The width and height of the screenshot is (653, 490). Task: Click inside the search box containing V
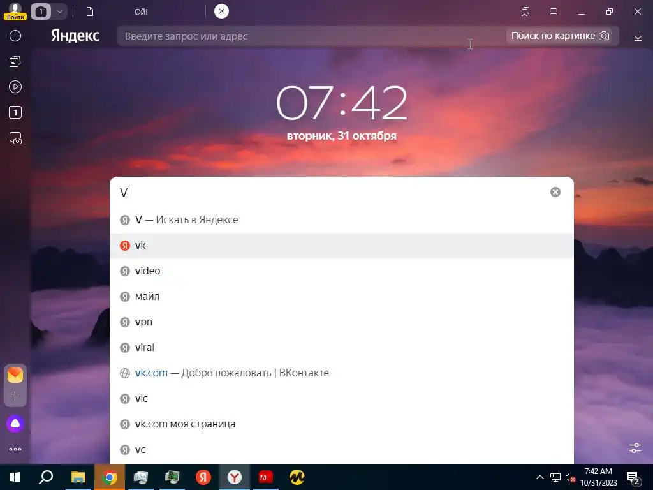(333, 192)
